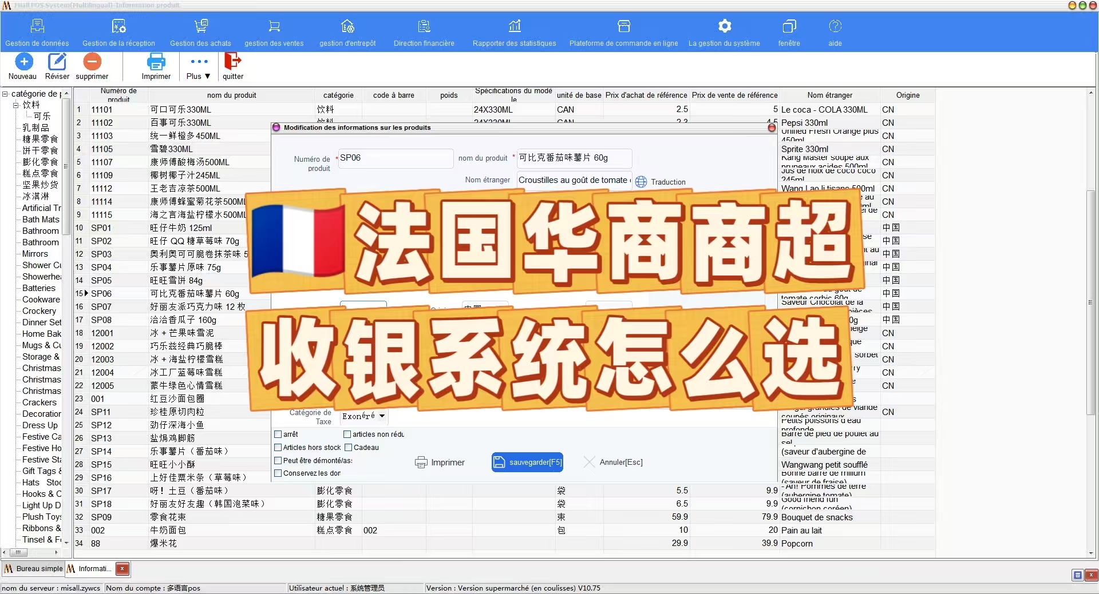Toggle articles non rédu checkbox
This screenshot has width=1099, height=594.
pyautogui.click(x=347, y=434)
